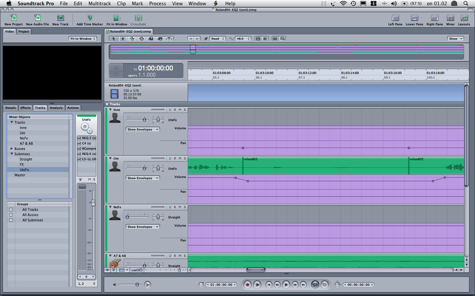This screenshot has height=296, width=475.
Task: Create a New Project from the toolbar
Action: coord(14,20)
